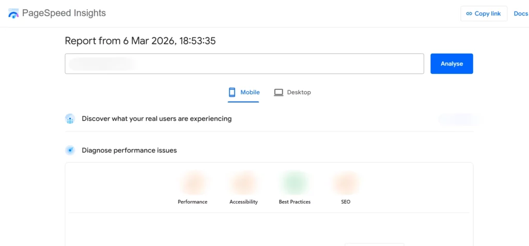Switch to the Desktop tab
Screen dimensions: 529x246
[x=299, y=92]
